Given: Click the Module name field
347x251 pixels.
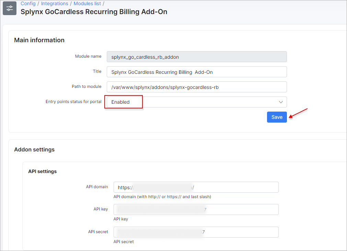Looking at the screenshot, I should 196,57.
